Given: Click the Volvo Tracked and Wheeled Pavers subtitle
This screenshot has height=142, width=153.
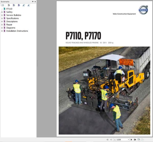Looking at the screenshot, I should click(82, 43).
